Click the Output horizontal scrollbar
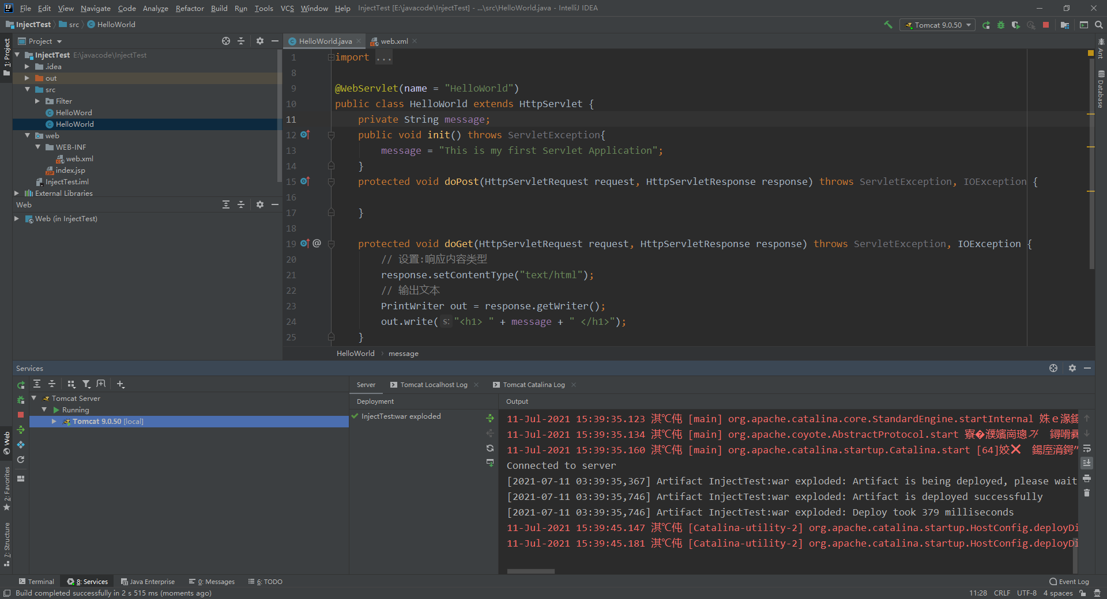This screenshot has width=1107, height=599. pos(530,571)
